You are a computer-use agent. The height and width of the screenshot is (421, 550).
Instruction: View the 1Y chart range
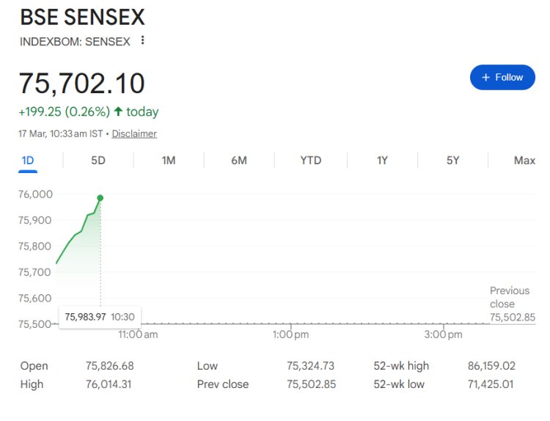point(381,161)
